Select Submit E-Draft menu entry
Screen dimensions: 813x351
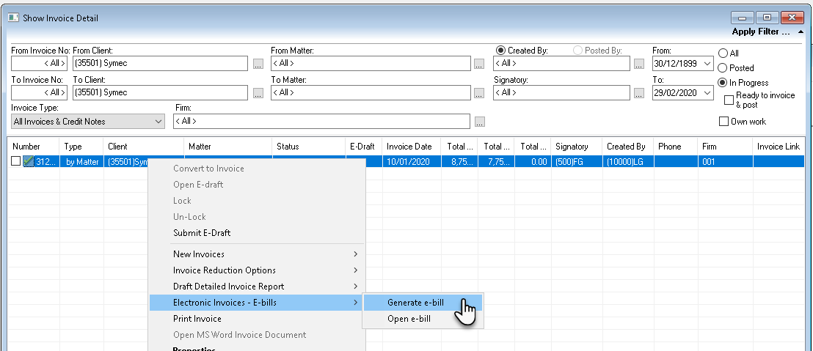click(257, 233)
